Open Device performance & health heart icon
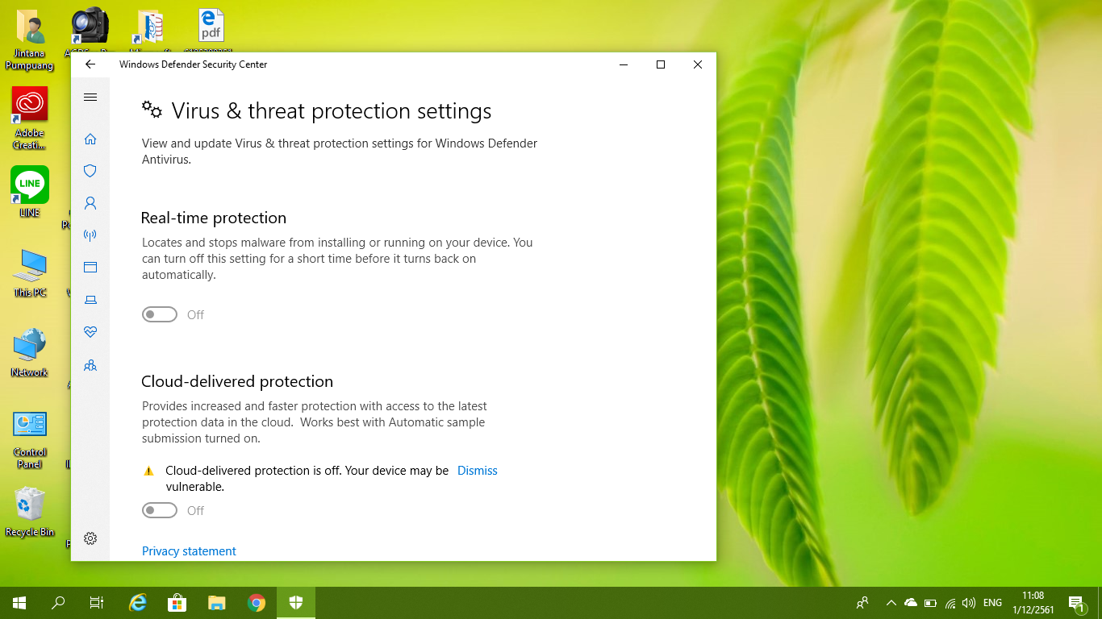1102x619 pixels. coord(90,332)
